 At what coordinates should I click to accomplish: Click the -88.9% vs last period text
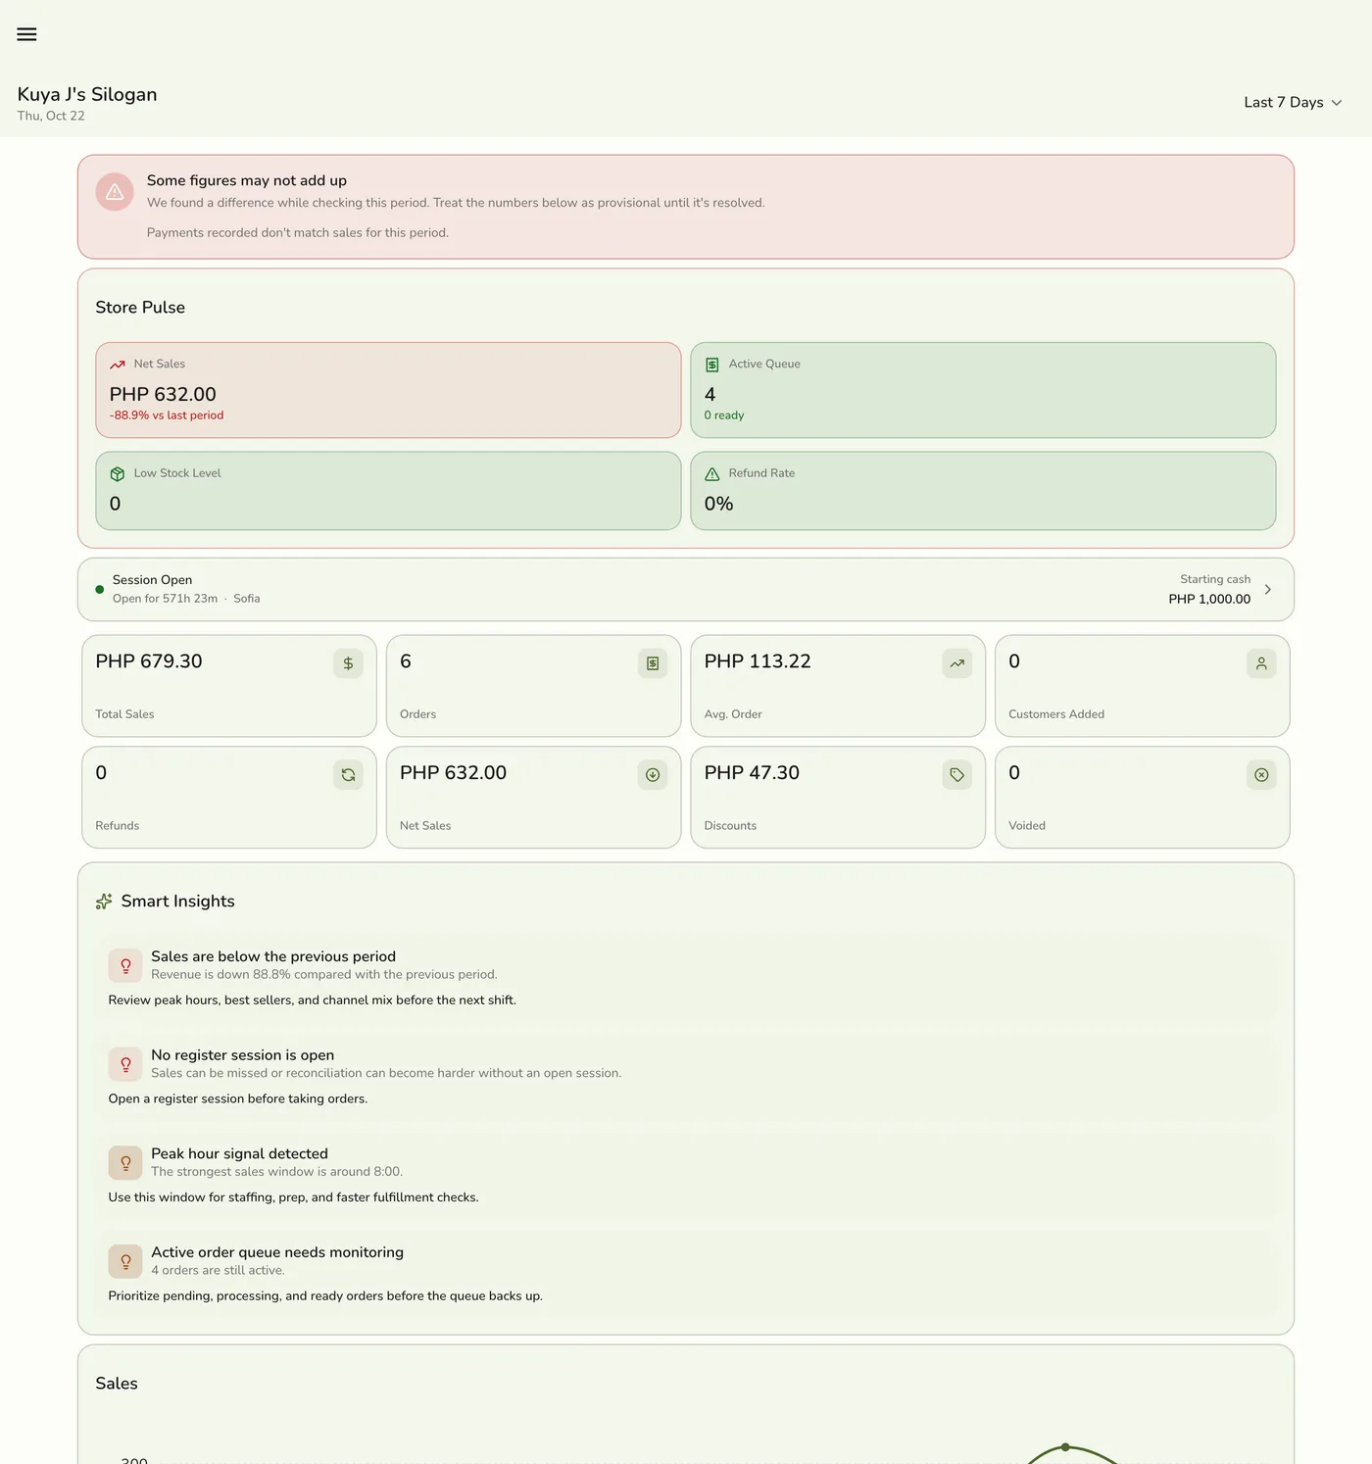click(x=167, y=415)
